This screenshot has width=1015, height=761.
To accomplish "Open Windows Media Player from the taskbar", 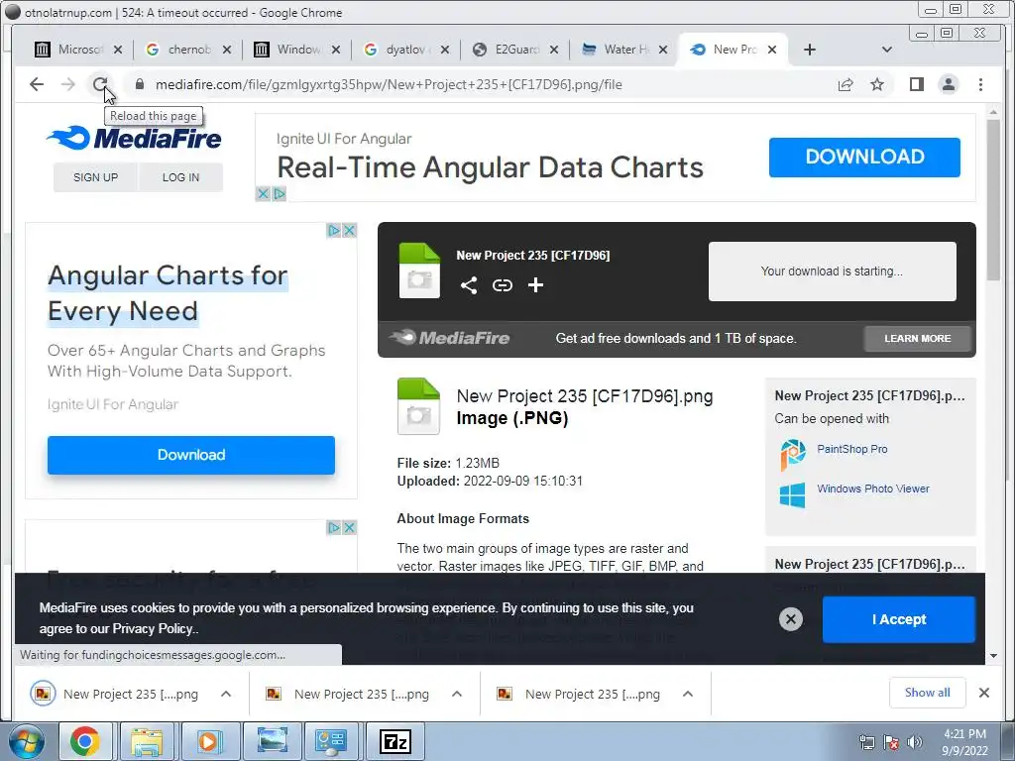I will click(x=209, y=741).
